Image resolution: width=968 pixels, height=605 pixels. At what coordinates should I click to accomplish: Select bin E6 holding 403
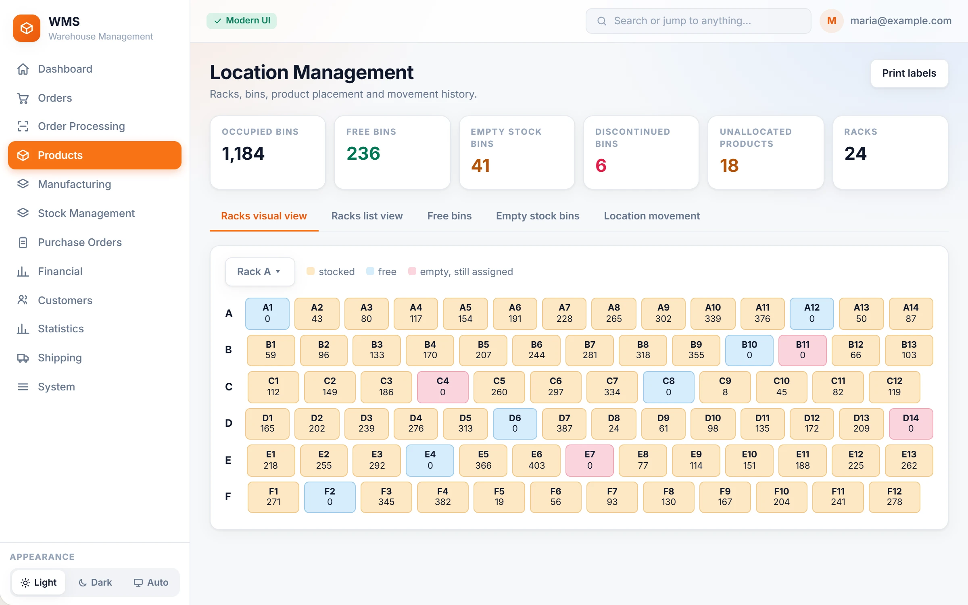(x=536, y=460)
